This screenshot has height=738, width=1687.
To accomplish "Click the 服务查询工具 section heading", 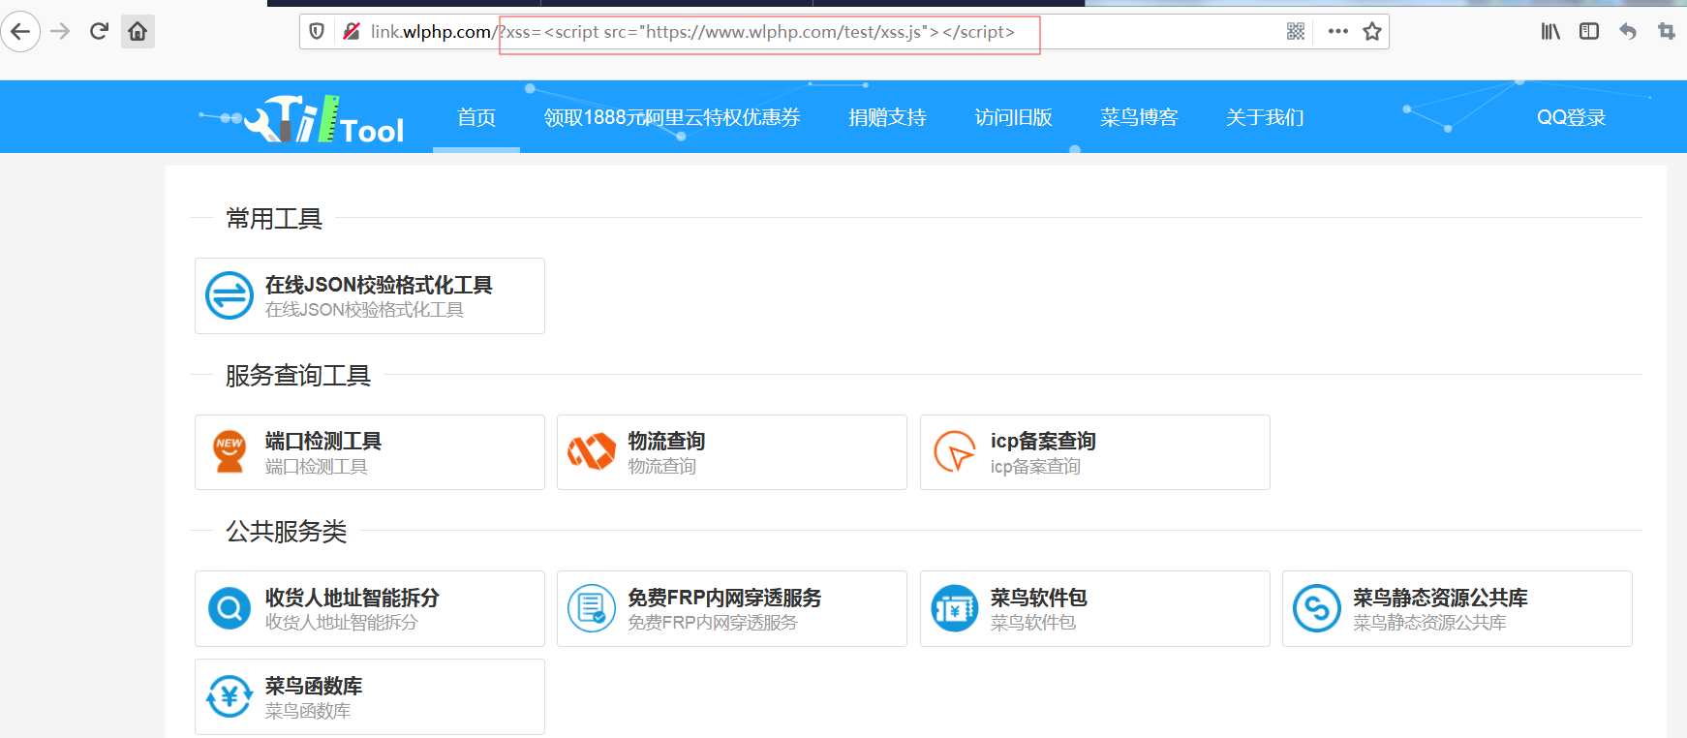I will coord(298,375).
